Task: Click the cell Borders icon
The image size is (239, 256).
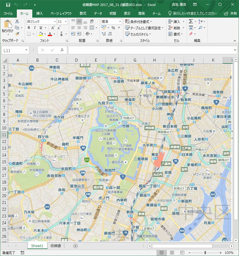Action: coord(29,34)
